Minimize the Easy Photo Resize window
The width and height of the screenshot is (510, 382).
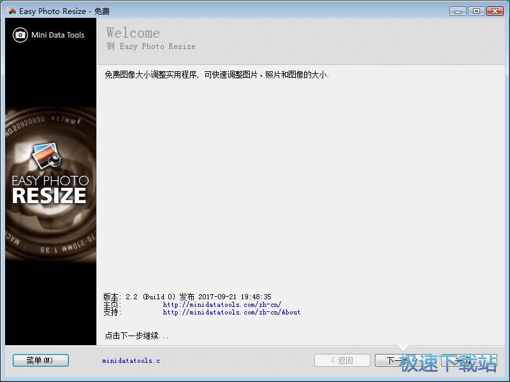[457, 11]
